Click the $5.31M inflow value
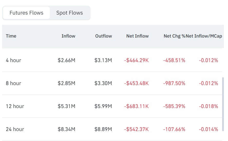 (x=66, y=106)
